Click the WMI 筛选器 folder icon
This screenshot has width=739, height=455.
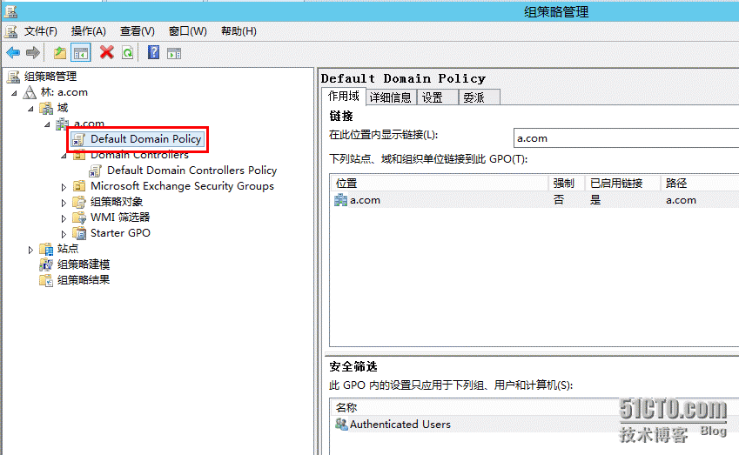pos(79,217)
